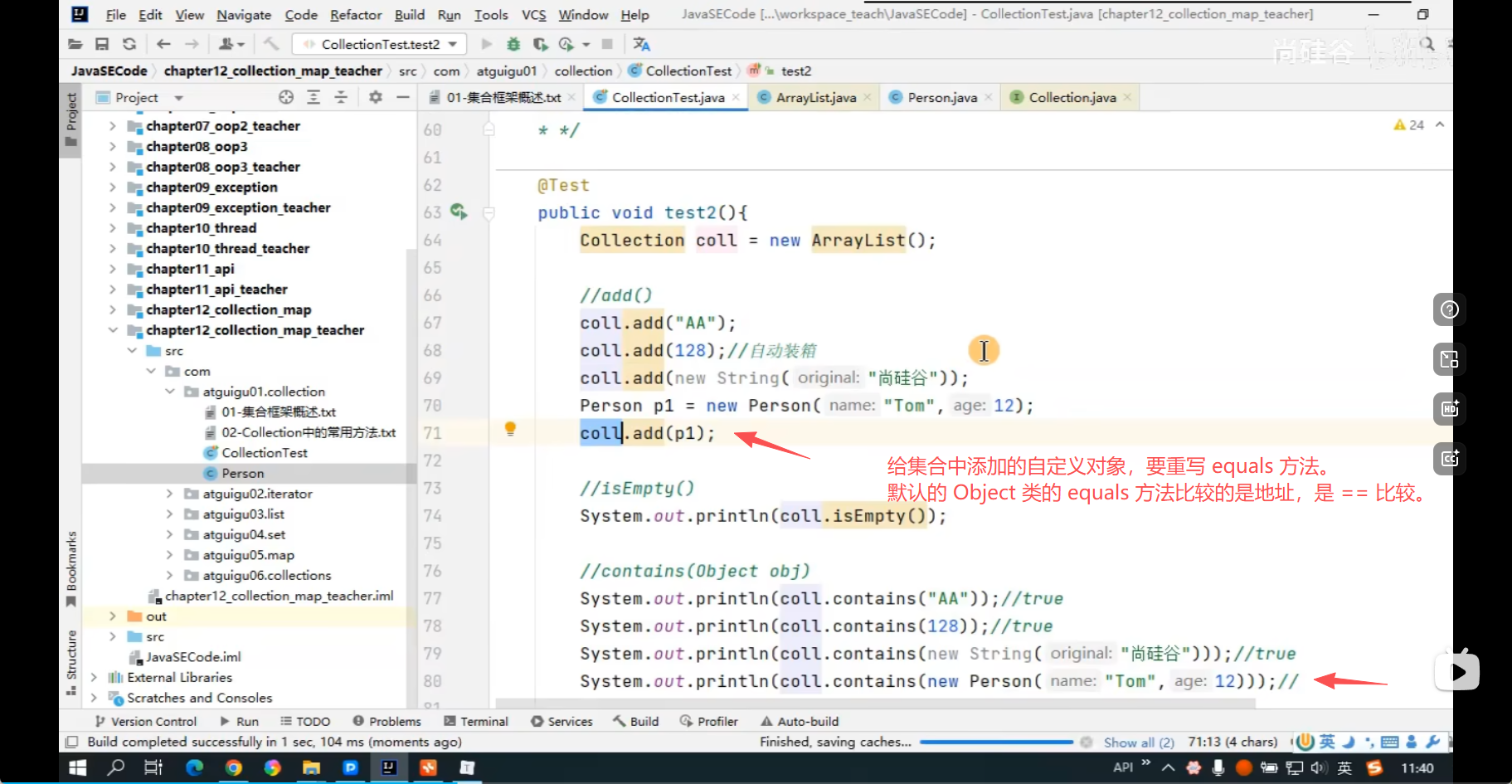Open the Terminal tool window
Viewport: 1512px width, 784px height.
click(476, 721)
